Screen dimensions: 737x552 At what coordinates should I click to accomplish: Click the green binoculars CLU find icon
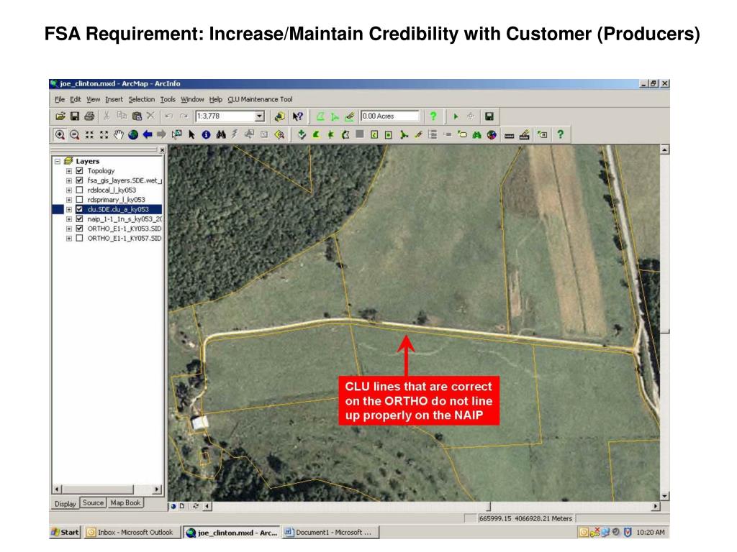(x=477, y=134)
